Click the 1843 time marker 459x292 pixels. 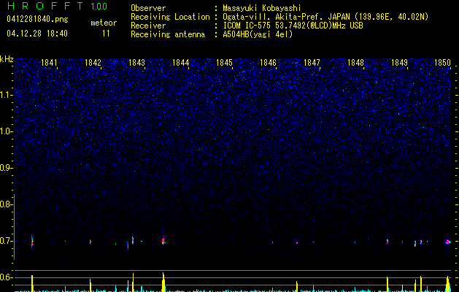click(x=136, y=63)
